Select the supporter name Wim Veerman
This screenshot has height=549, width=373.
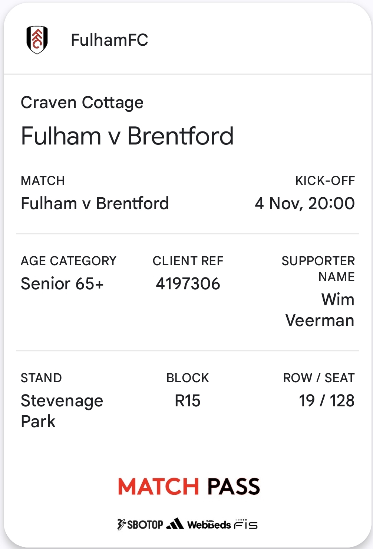click(x=320, y=310)
